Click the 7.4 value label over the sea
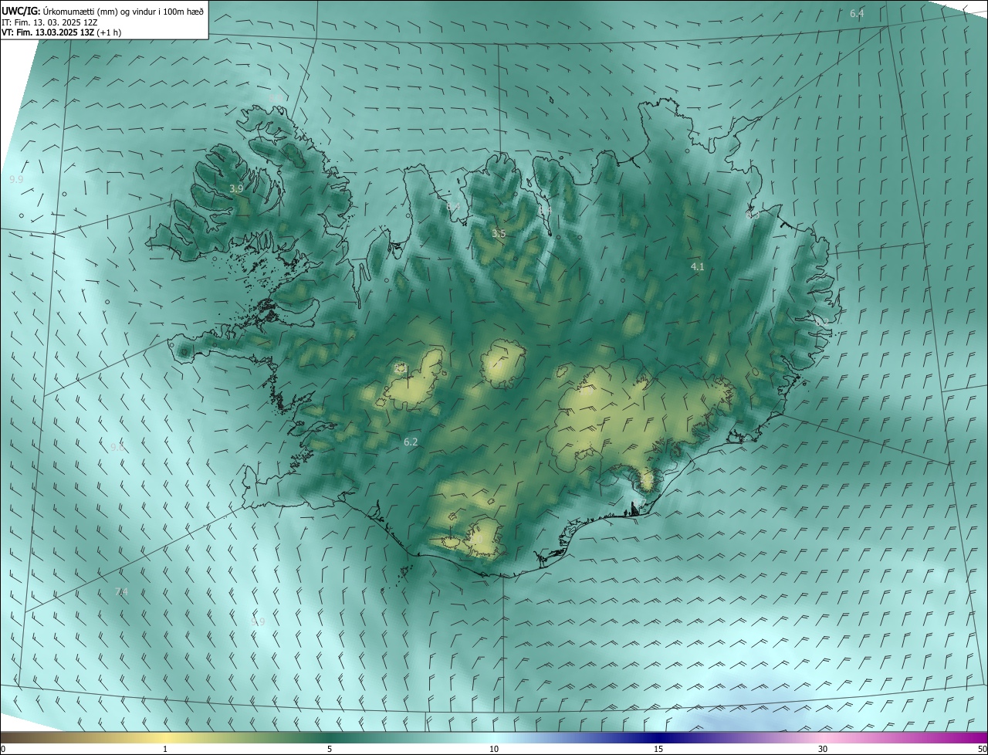Viewport: 988px width, 755px height. (121, 591)
